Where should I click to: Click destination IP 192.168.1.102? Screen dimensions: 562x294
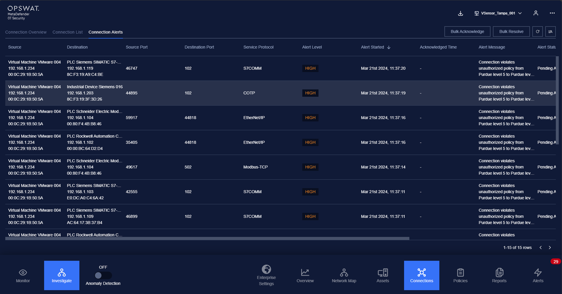[80, 142]
